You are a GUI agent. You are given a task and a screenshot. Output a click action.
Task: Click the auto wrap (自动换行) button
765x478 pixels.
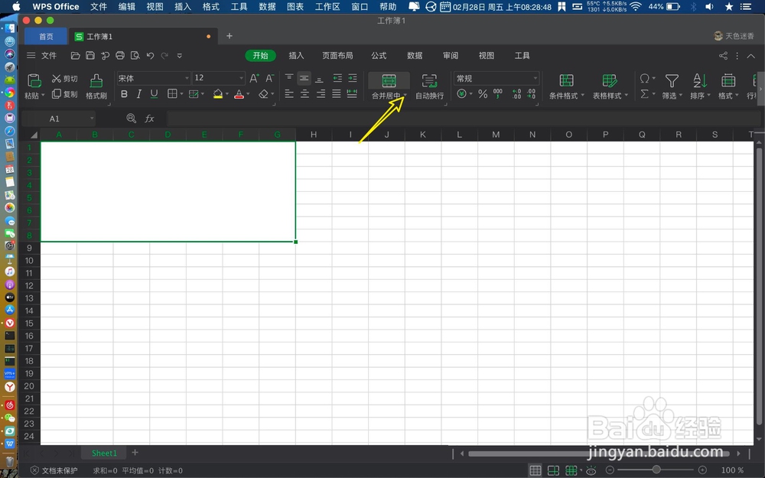point(429,86)
